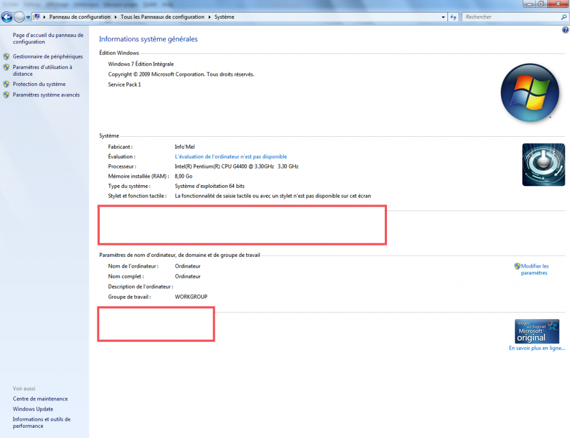
Task: Click the search magnifier icon
Action: pyautogui.click(x=564, y=17)
